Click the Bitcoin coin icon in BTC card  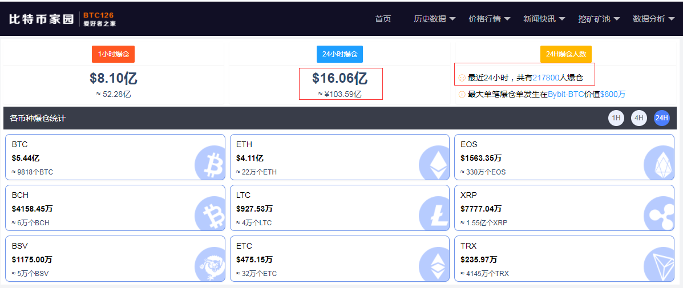coord(210,163)
